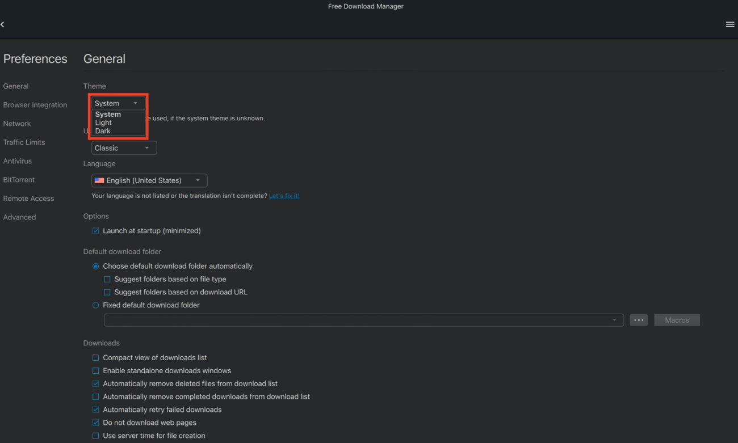Click the US flag icon in language selector

[x=99, y=180]
